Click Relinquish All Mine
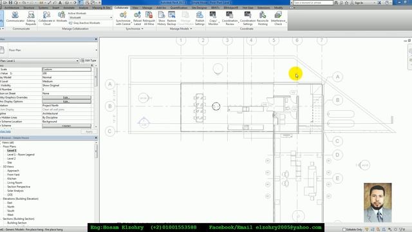The height and width of the screenshot is (232, 412). point(149,18)
